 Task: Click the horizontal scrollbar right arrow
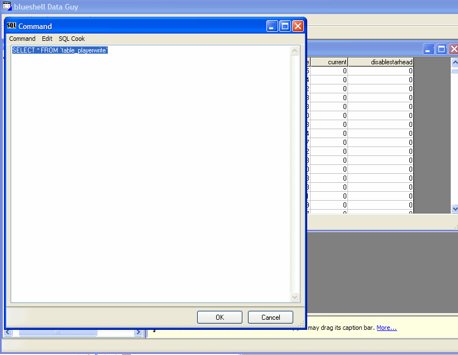pyautogui.click(x=139, y=332)
